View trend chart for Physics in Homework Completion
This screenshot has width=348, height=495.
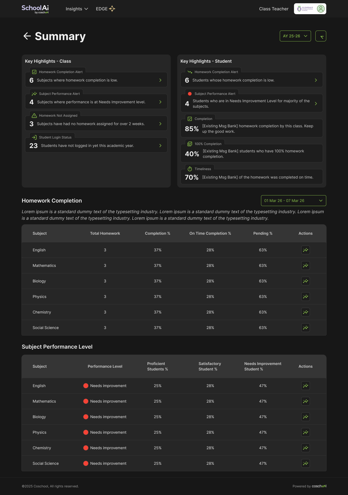point(306,297)
